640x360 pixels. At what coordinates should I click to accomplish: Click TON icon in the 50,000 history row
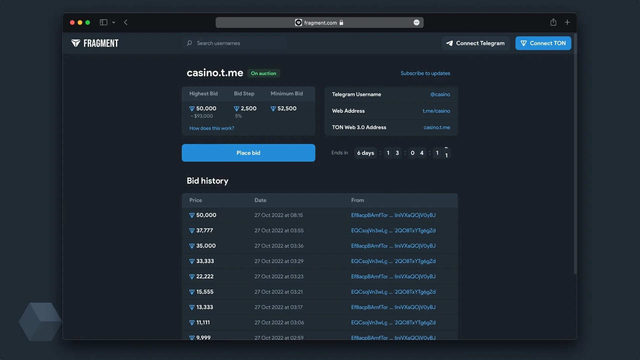[x=192, y=215]
